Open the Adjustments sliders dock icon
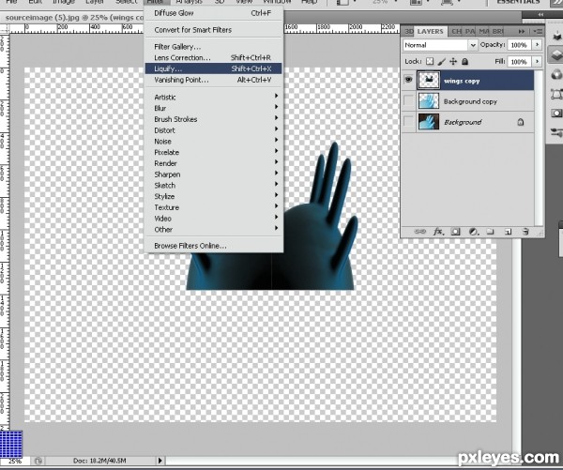The width and height of the screenshot is (563, 470). coord(556,132)
